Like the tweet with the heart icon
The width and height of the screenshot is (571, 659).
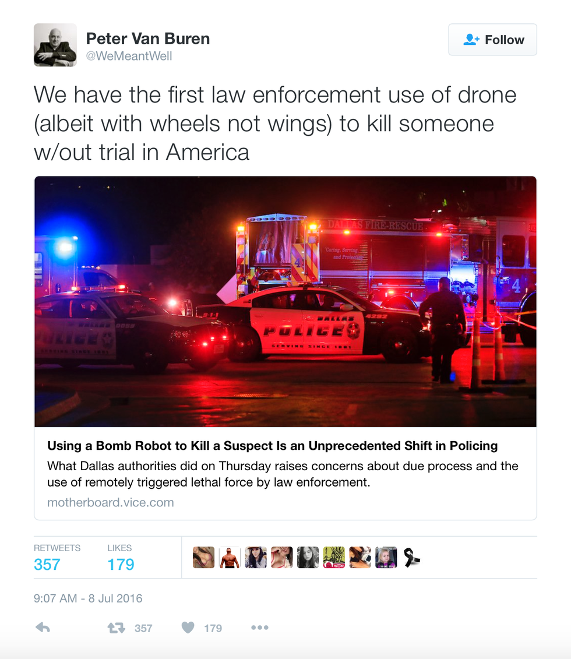[x=188, y=628]
